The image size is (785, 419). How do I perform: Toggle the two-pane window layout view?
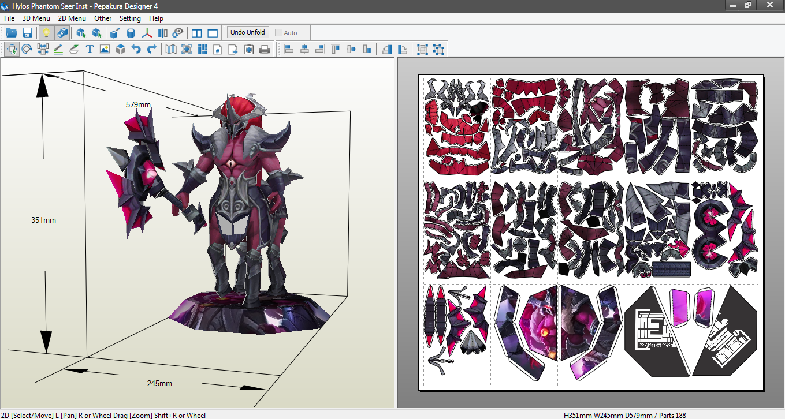point(196,33)
